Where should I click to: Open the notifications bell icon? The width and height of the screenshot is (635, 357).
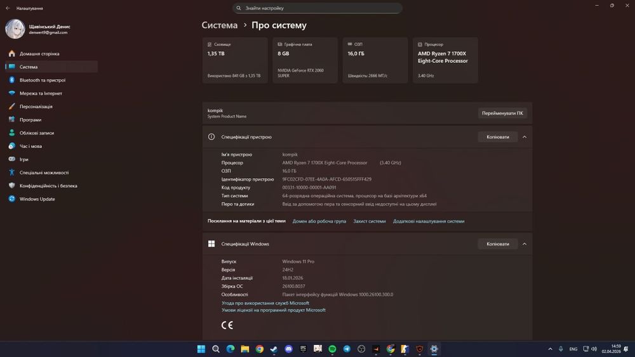[626, 349]
